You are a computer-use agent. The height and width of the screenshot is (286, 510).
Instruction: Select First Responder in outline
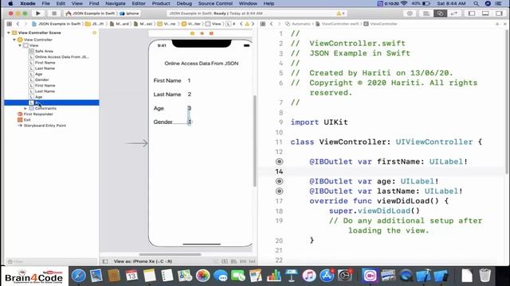pyautogui.click(x=38, y=114)
